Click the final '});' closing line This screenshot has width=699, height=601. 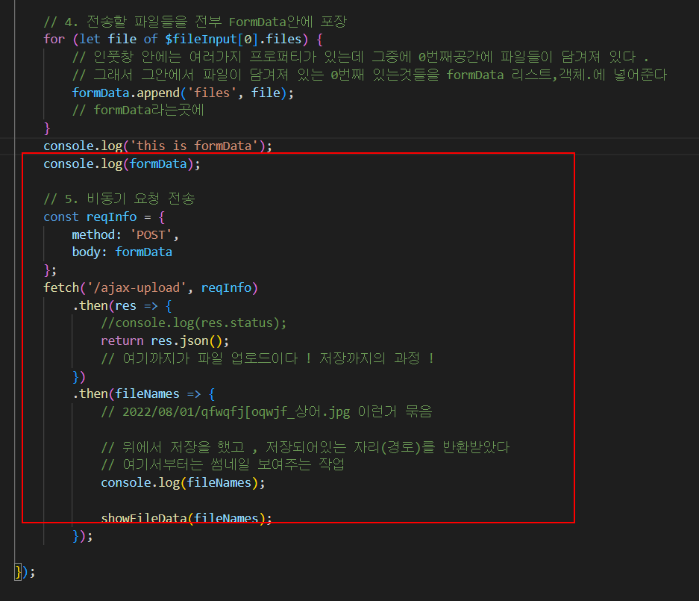pyautogui.click(x=25, y=572)
